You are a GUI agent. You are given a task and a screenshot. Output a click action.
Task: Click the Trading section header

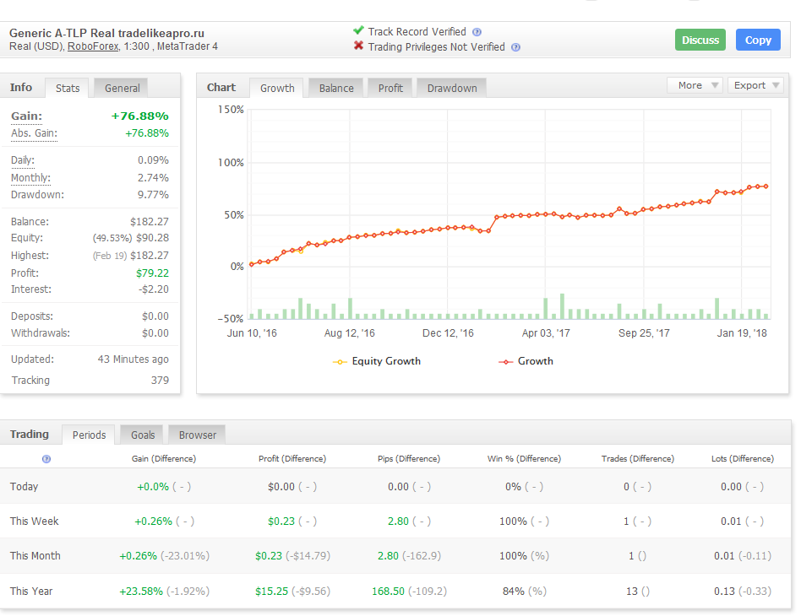pos(29,435)
